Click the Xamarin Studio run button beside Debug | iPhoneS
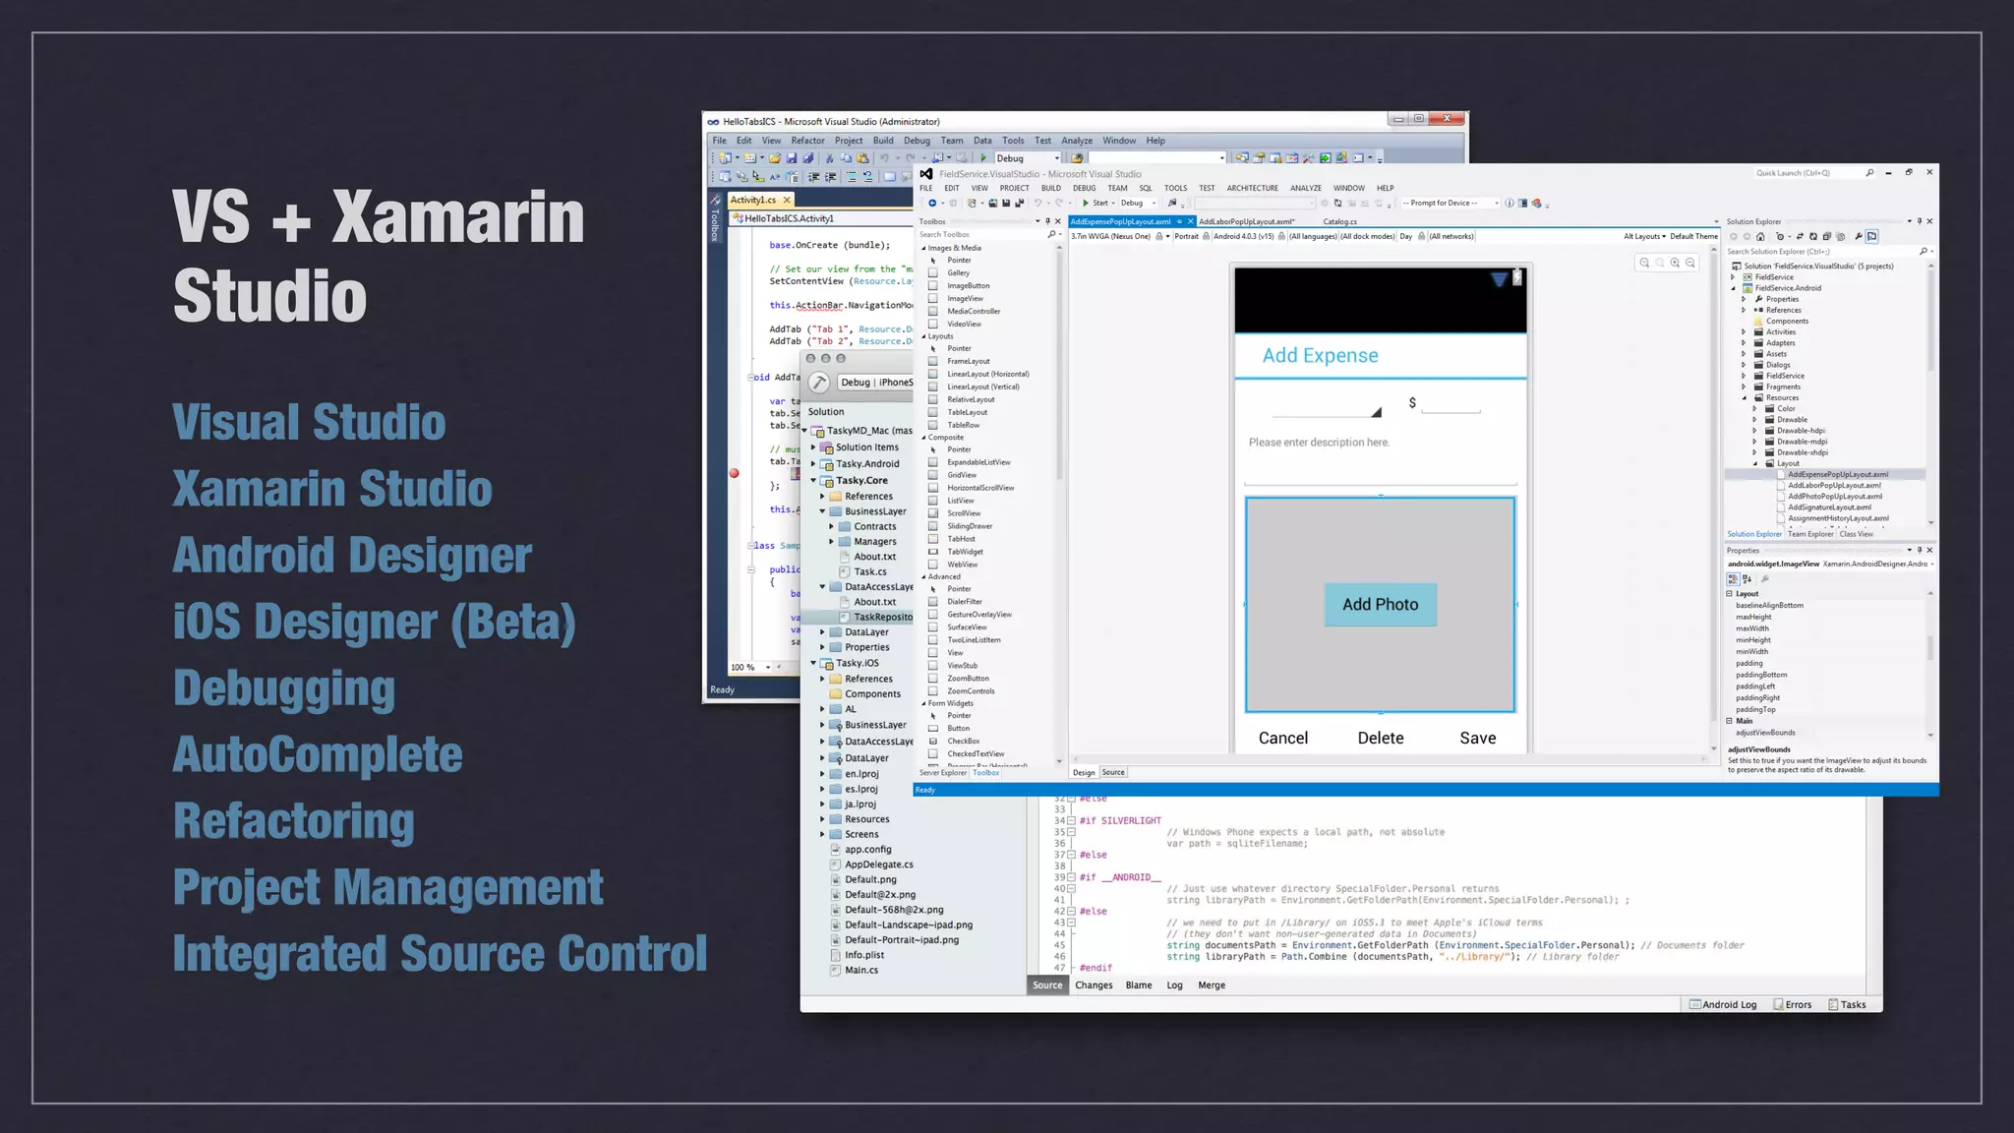 pos(818,383)
